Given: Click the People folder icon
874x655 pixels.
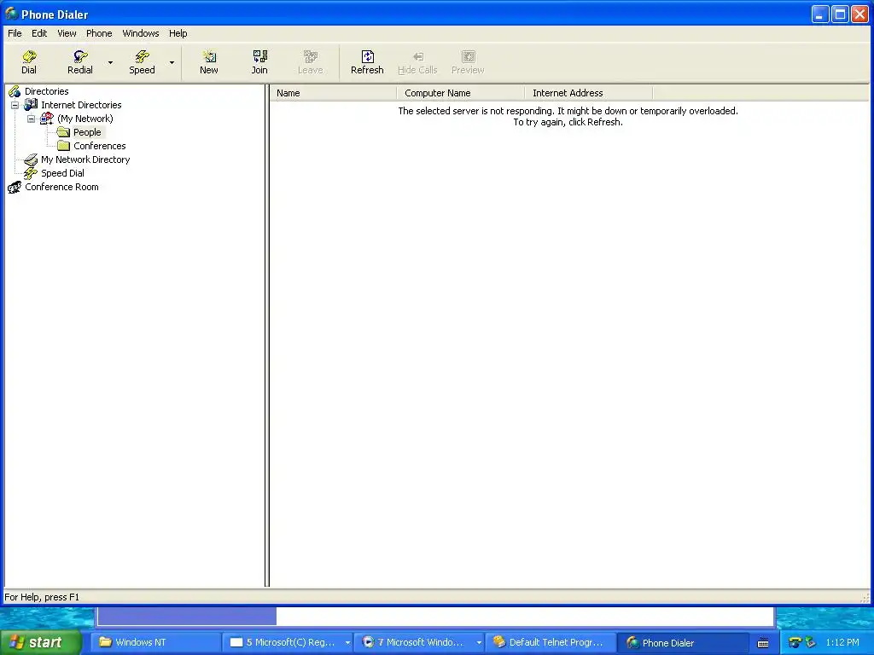Looking at the screenshot, I should [63, 132].
